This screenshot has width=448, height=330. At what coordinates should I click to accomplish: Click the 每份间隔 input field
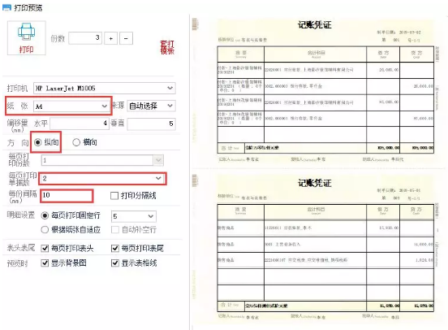pos(67,195)
